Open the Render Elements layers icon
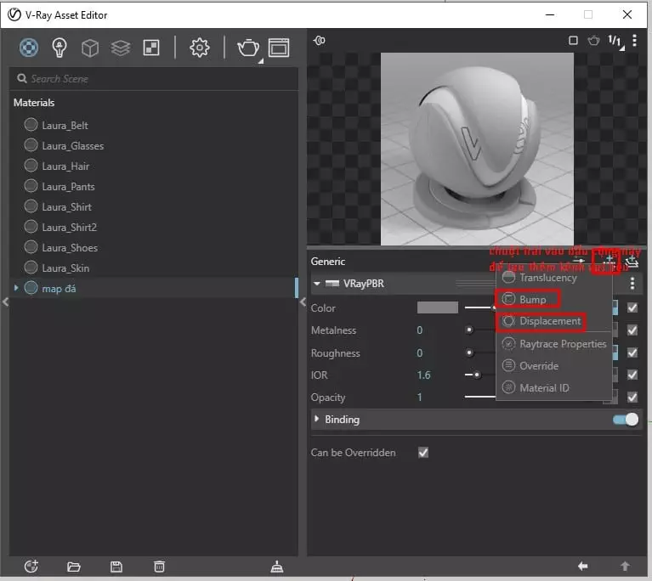 (120, 48)
